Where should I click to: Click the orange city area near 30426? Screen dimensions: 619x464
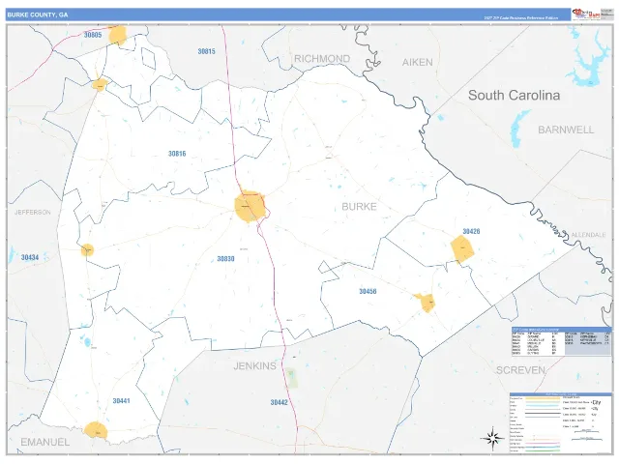tap(462, 249)
